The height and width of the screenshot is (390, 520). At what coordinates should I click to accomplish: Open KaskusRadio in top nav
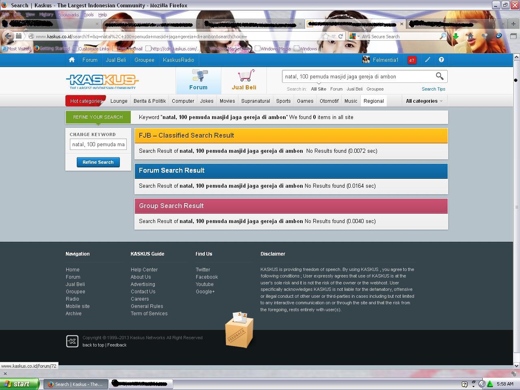(x=178, y=60)
